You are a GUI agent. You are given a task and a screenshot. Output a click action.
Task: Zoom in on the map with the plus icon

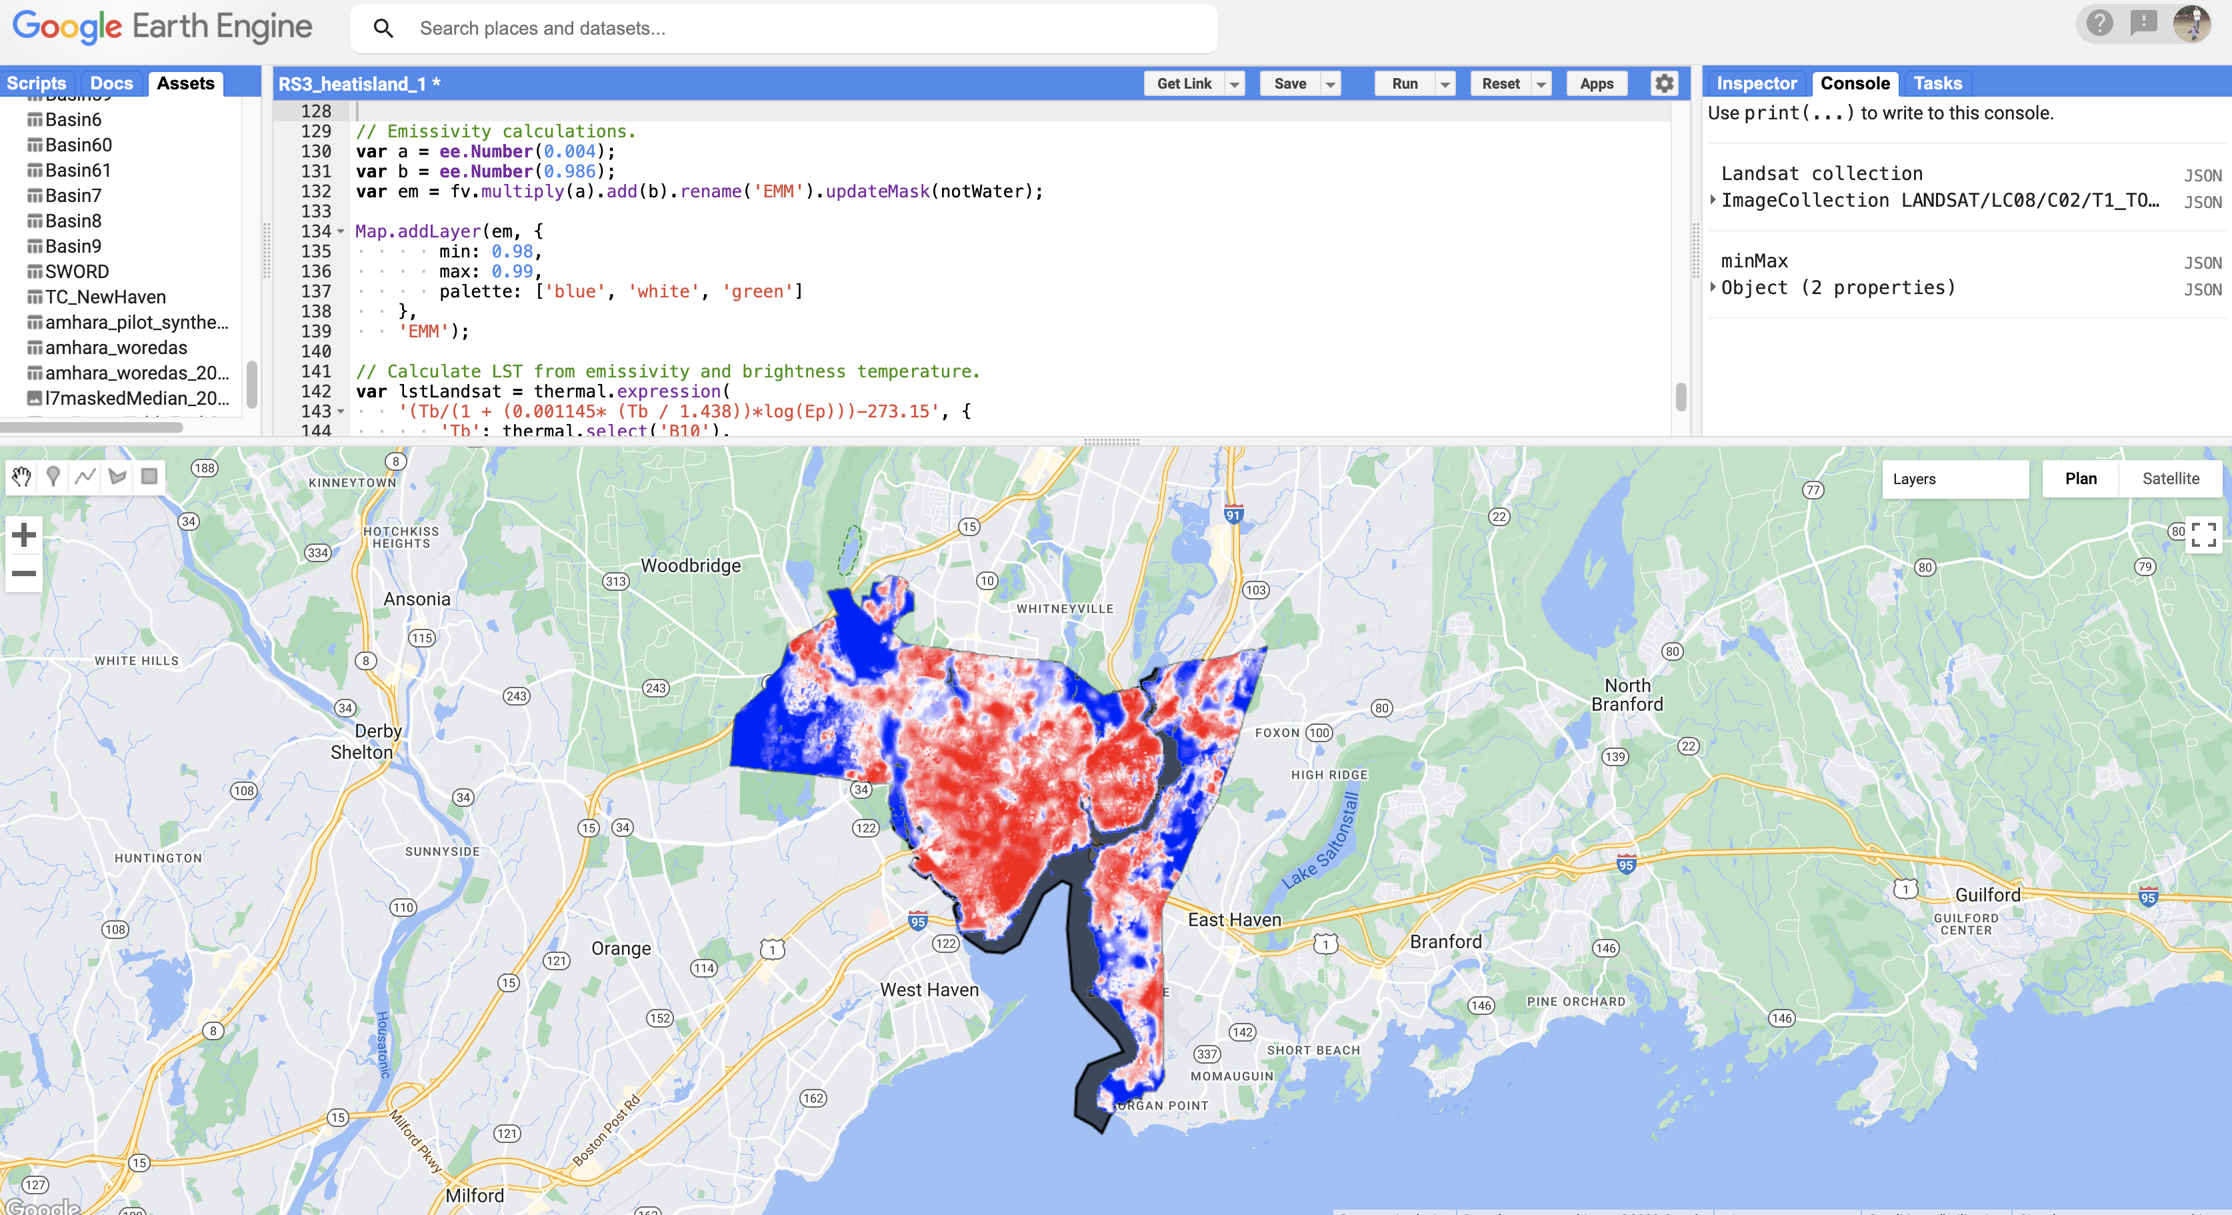23,534
